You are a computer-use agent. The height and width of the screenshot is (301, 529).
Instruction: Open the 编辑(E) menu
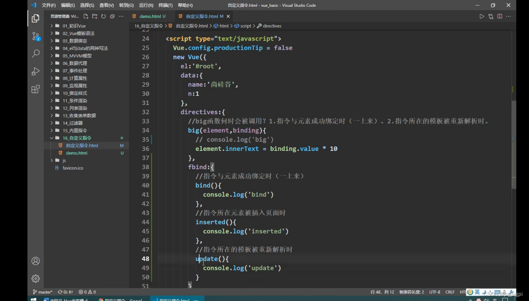68,5
